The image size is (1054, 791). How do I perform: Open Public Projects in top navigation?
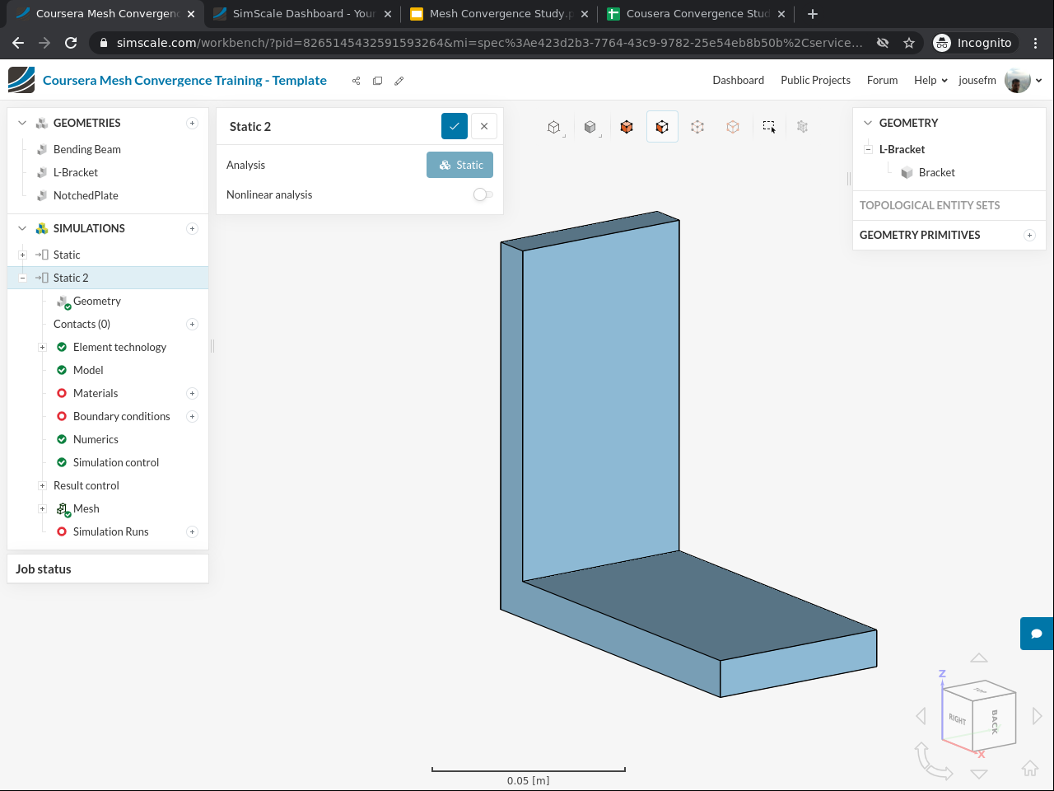[x=815, y=80]
